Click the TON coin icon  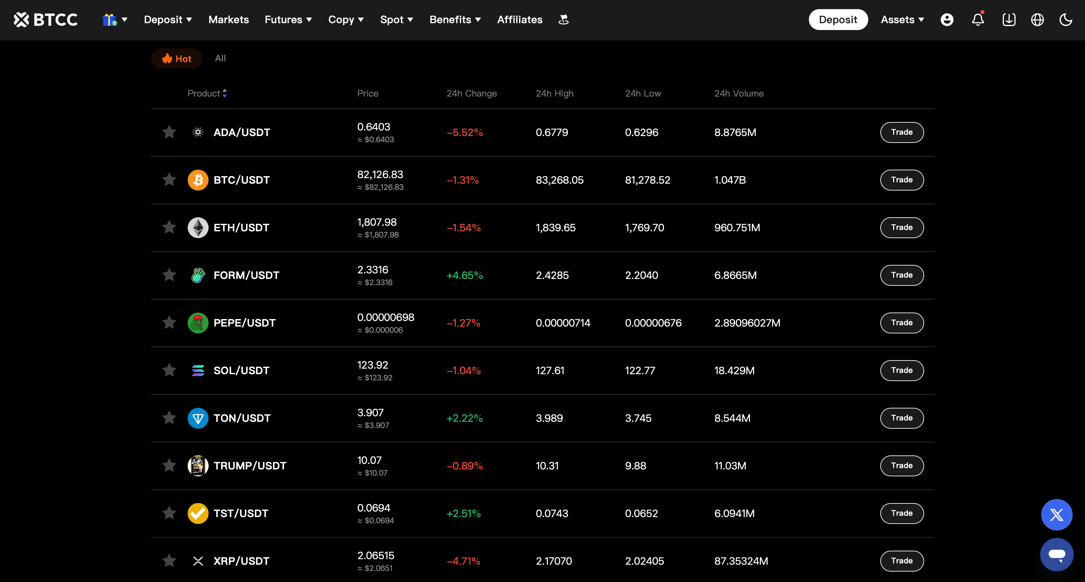pyautogui.click(x=198, y=418)
